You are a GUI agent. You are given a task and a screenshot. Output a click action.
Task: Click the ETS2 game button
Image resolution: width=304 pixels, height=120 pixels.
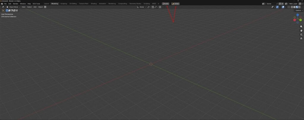click(x=175, y=4)
